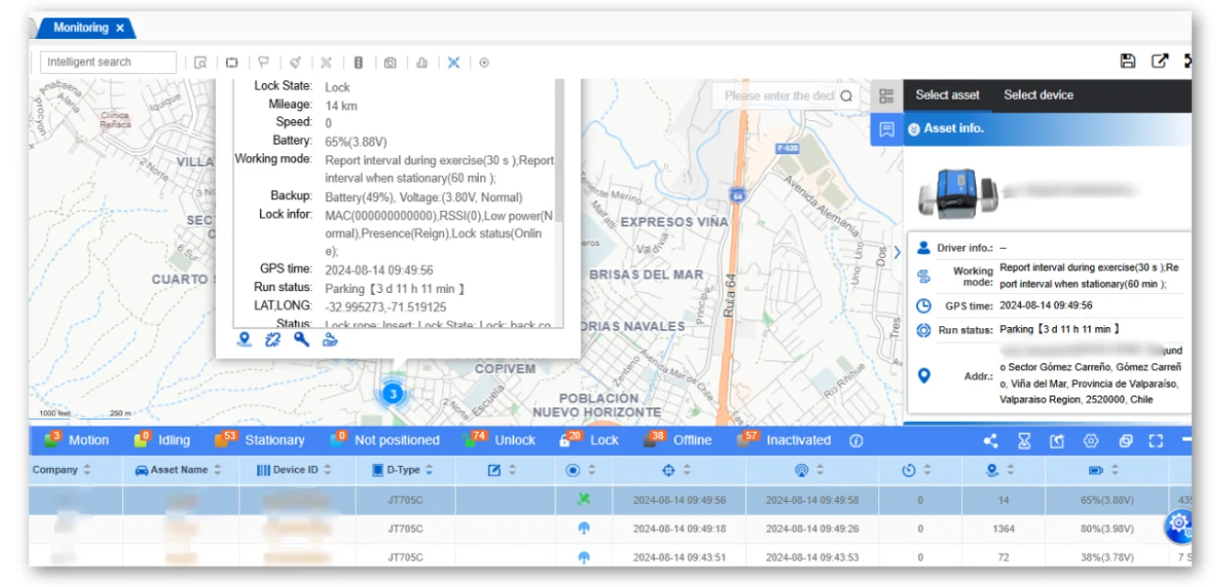Sort by the GPS crosshair column arrows

tap(686, 471)
